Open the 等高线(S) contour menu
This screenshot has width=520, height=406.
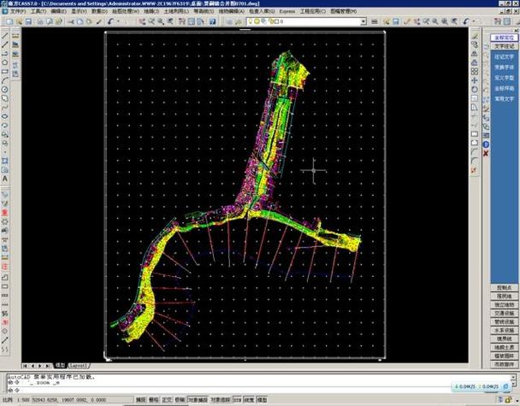[204, 11]
